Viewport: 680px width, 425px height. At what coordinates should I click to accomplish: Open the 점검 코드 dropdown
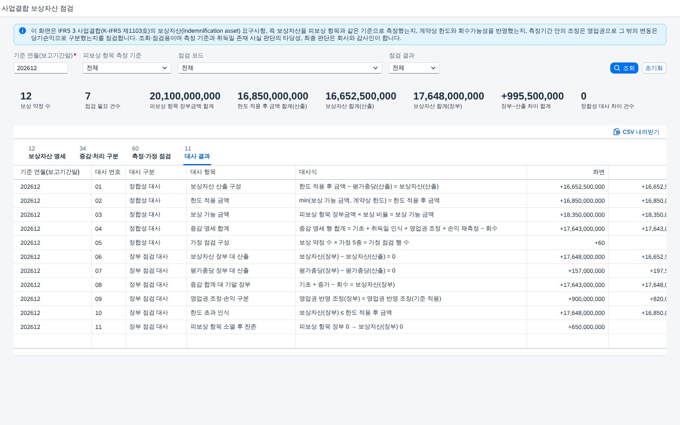point(280,68)
